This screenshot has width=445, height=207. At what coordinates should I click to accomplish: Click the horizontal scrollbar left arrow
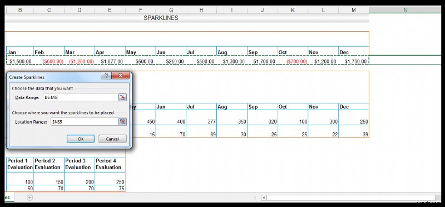(x=264, y=198)
